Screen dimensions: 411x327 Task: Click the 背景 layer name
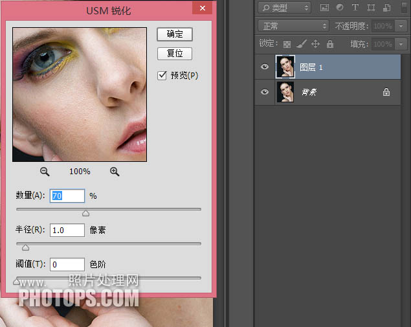(309, 92)
